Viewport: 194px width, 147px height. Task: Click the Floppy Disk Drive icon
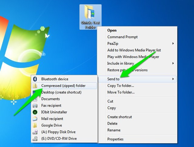point(35,132)
